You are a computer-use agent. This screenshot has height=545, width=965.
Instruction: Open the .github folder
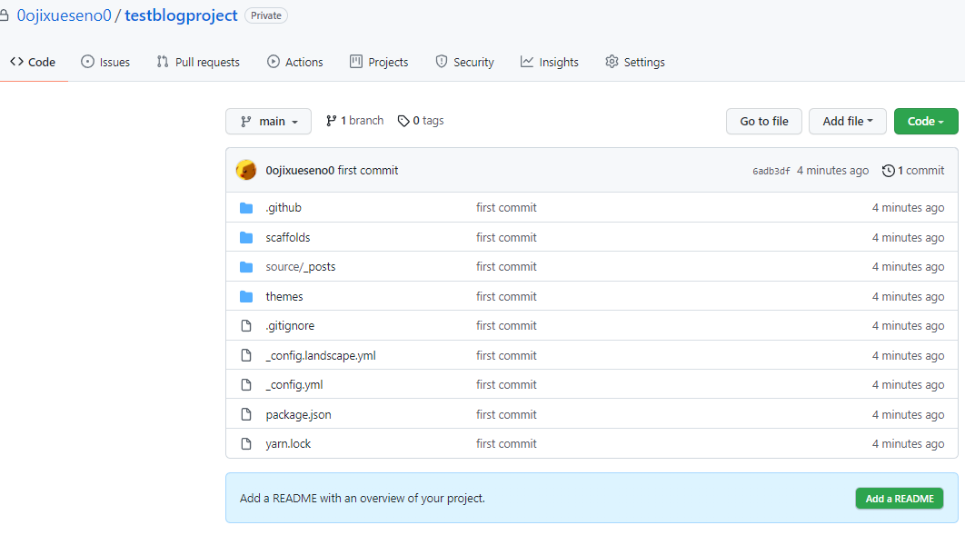[284, 207]
